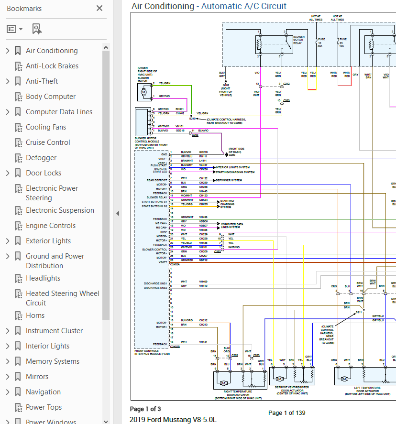This screenshot has width=396, height=424.
Task: Open the bookmarks options dropdown menu
Action: coord(15,29)
